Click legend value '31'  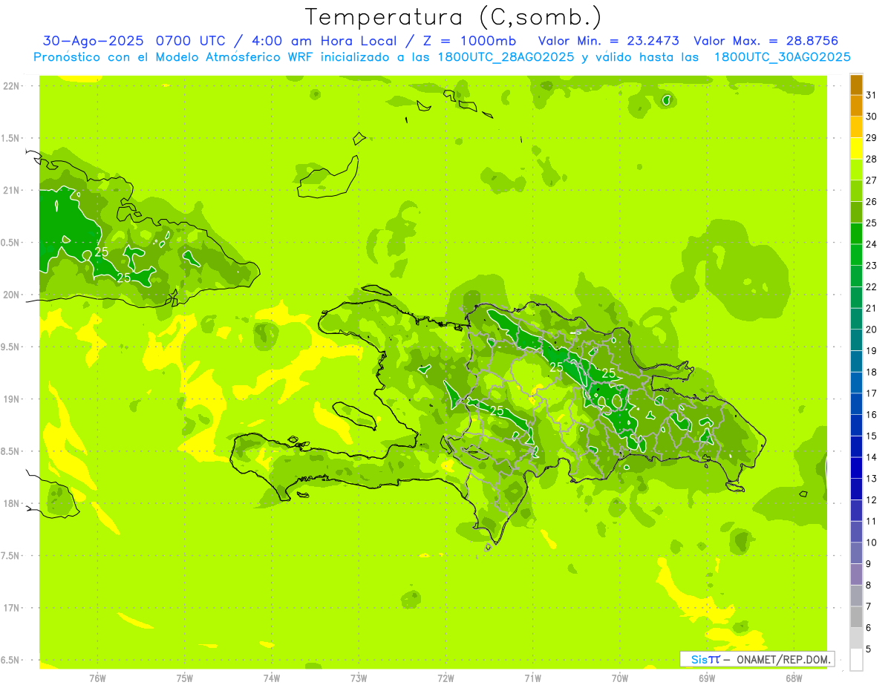pyautogui.click(x=871, y=95)
